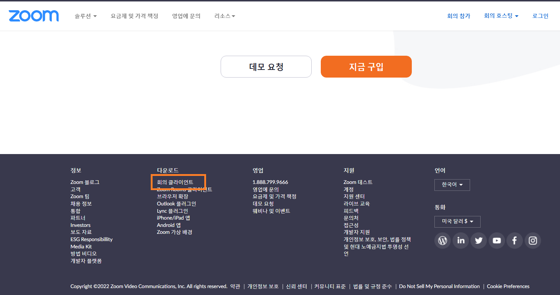Open 법률 및 규정 준수 link
The width and height of the screenshot is (560, 295).
tap(372, 286)
